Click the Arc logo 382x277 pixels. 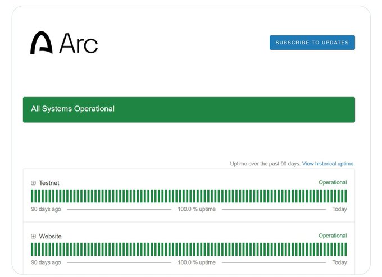64,43
